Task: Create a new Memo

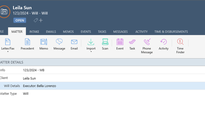Action: click(44, 44)
